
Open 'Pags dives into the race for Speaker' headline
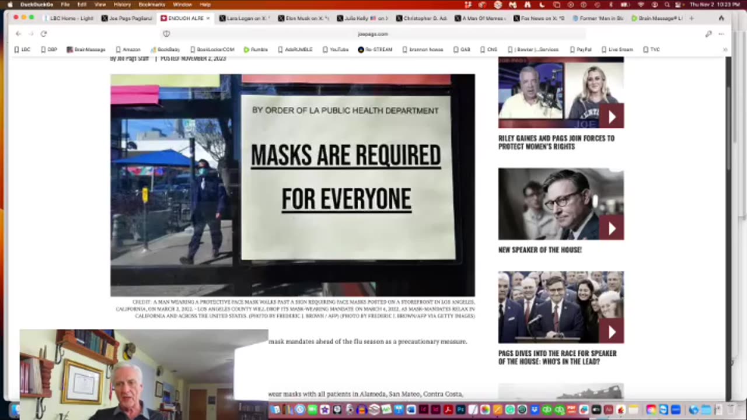click(557, 358)
